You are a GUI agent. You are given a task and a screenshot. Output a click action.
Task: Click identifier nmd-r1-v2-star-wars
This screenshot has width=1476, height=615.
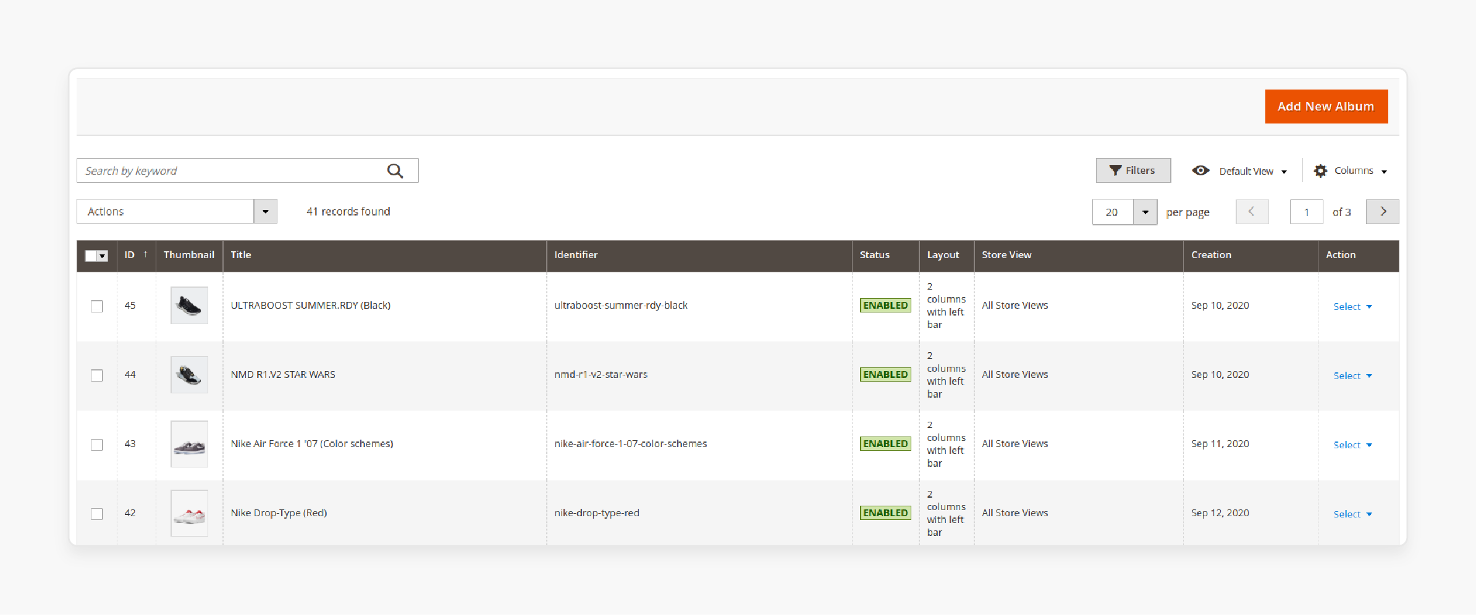coord(601,375)
